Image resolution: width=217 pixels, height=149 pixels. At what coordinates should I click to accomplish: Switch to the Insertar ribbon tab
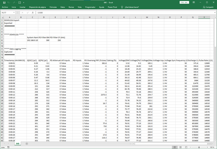pyautogui.click(x=23, y=7)
